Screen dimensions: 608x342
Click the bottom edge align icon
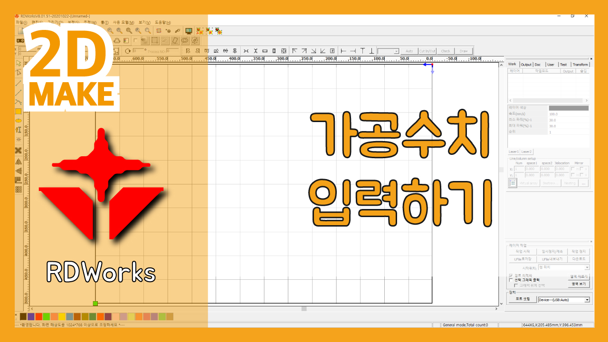[372, 51]
